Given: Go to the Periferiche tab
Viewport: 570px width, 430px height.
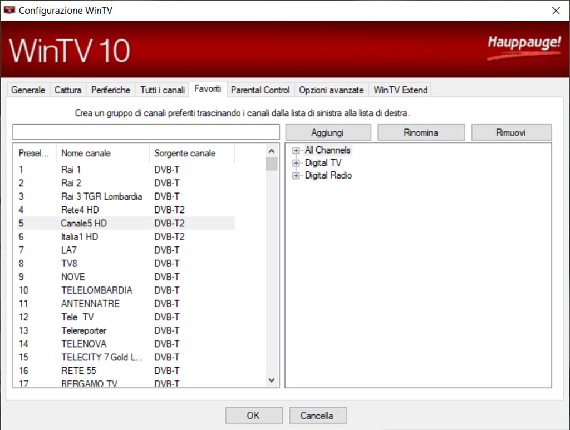Looking at the screenshot, I should [111, 90].
